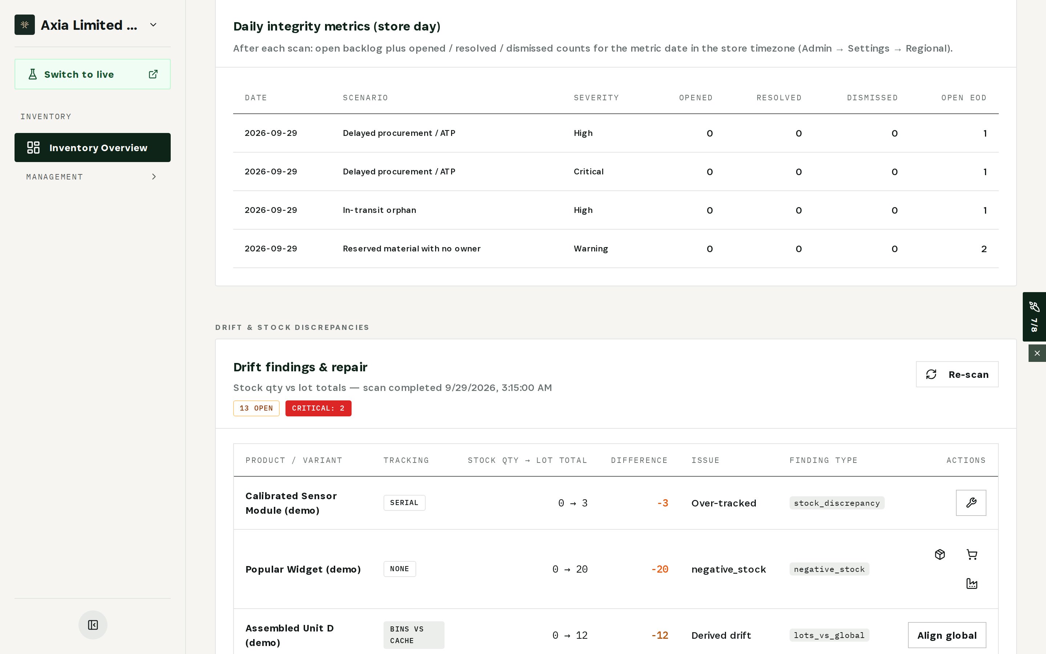Click the stock_discrepancy finding type tag
Viewport: 1046px width, 654px height.
[x=837, y=503]
